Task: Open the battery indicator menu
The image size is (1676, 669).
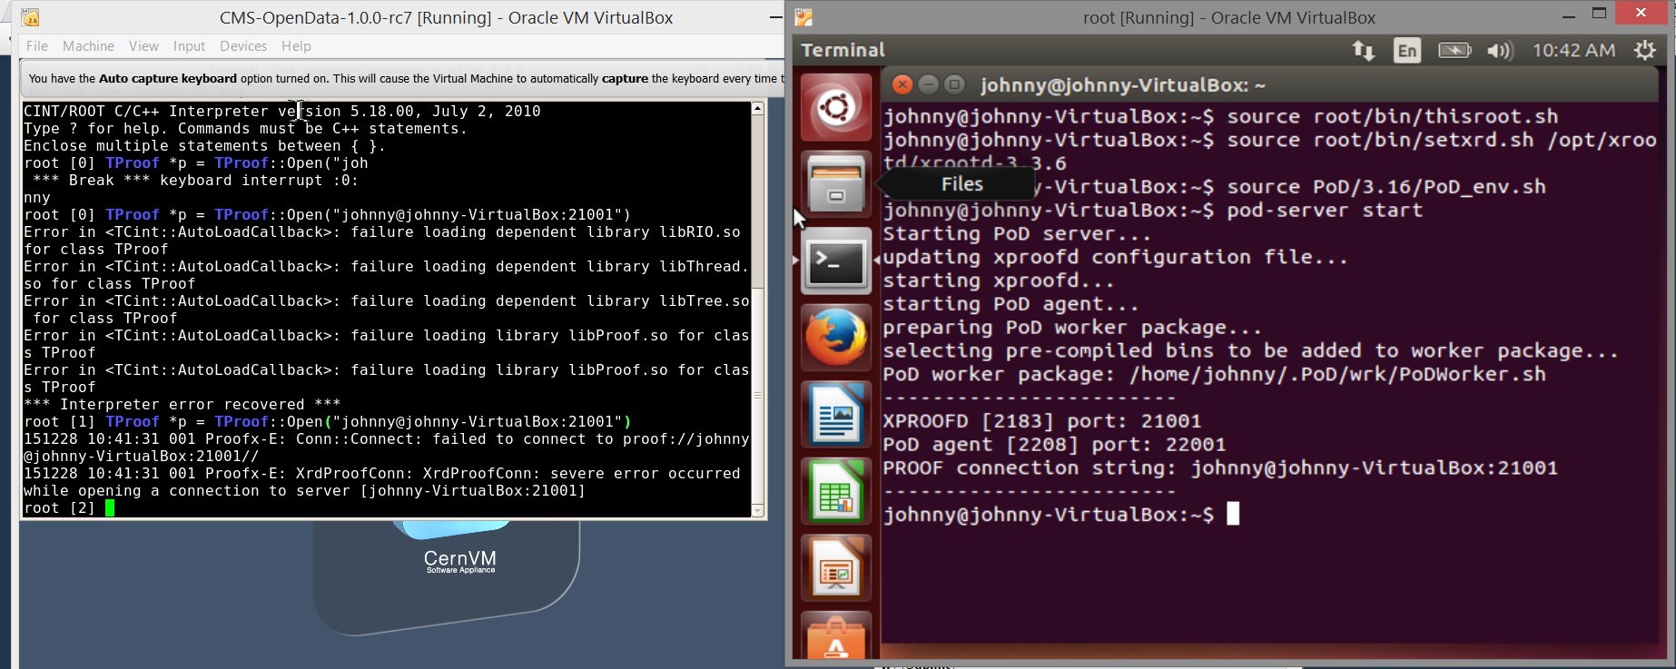Action: (1454, 51)
